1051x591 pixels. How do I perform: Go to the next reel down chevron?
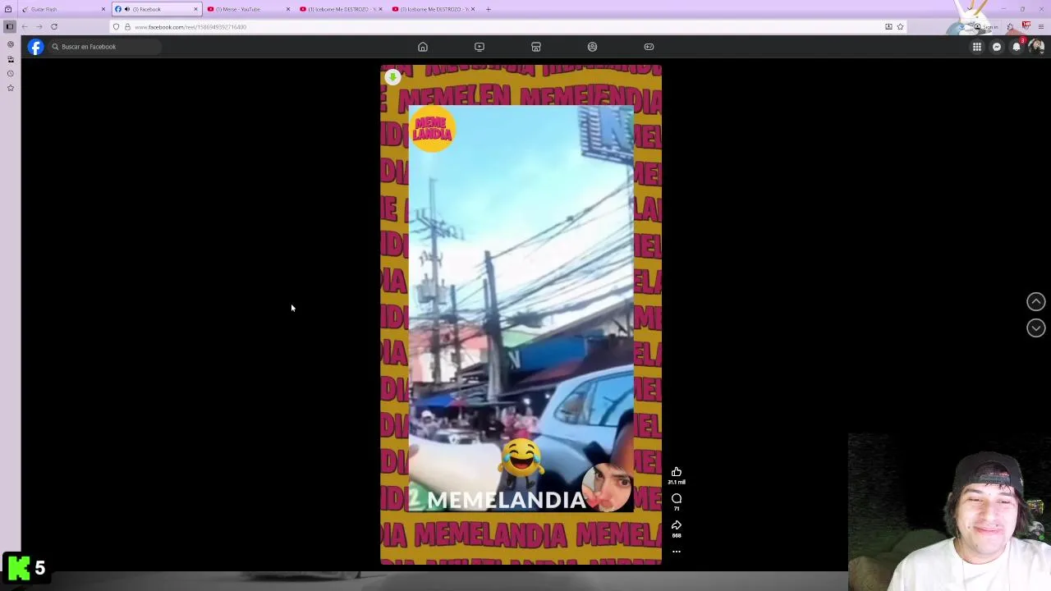click(x=1036, y=328)
